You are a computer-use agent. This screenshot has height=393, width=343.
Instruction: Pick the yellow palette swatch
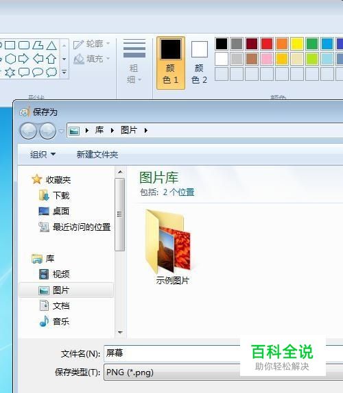pyautogui.click(x=297, y=44)
